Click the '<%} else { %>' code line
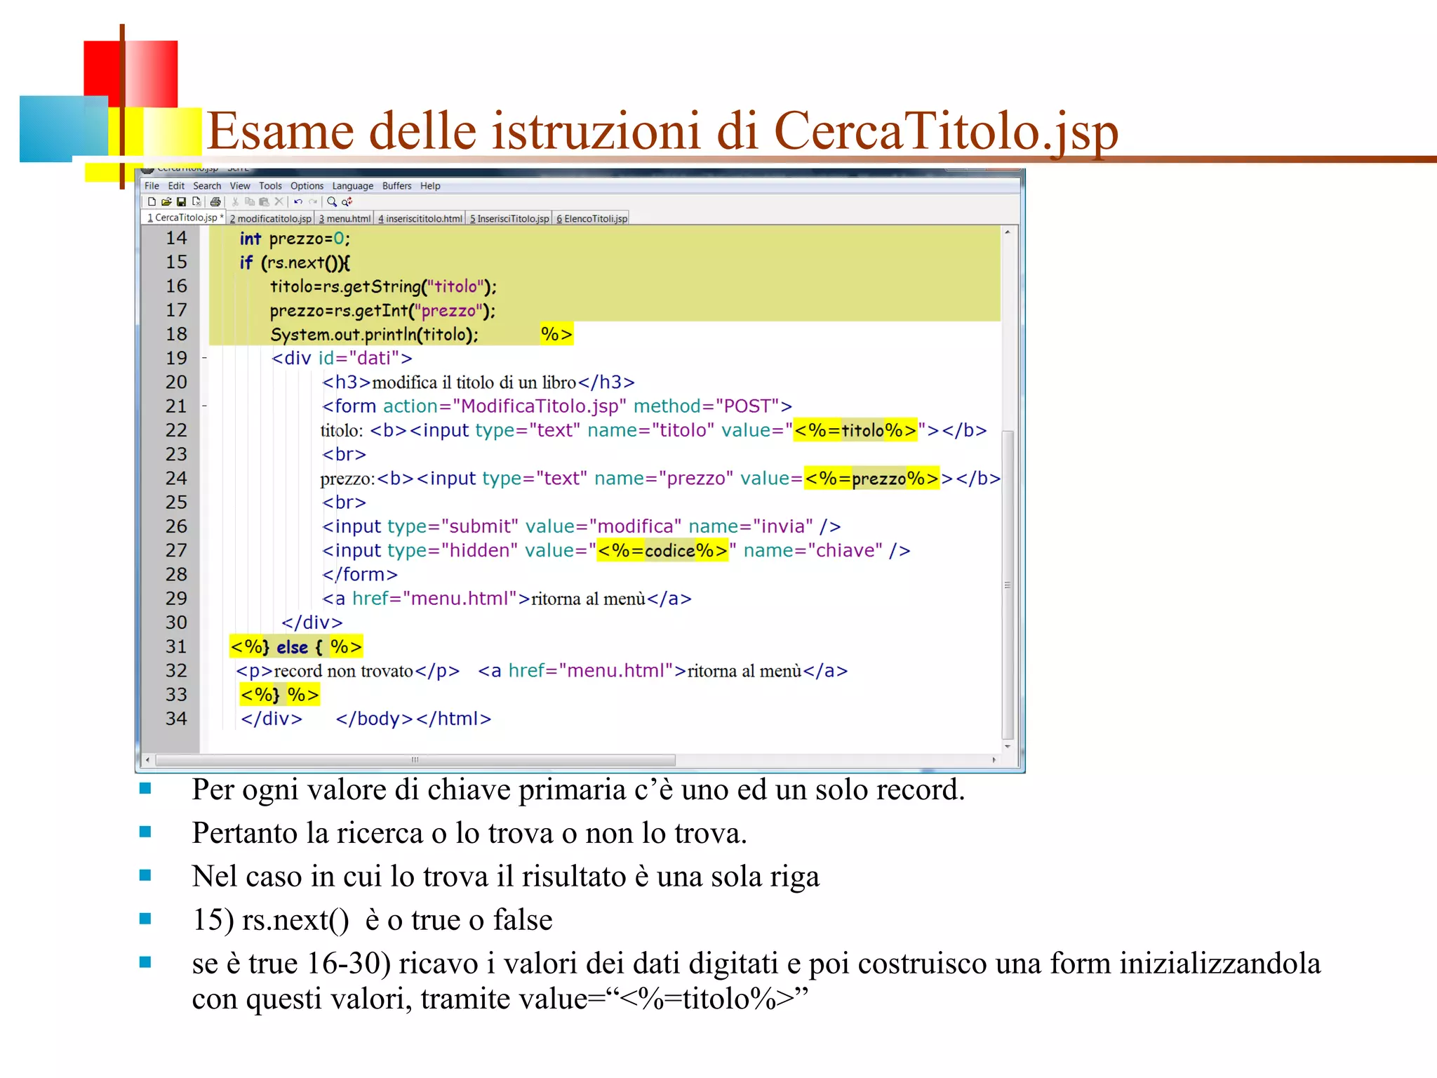 (296, 646)
